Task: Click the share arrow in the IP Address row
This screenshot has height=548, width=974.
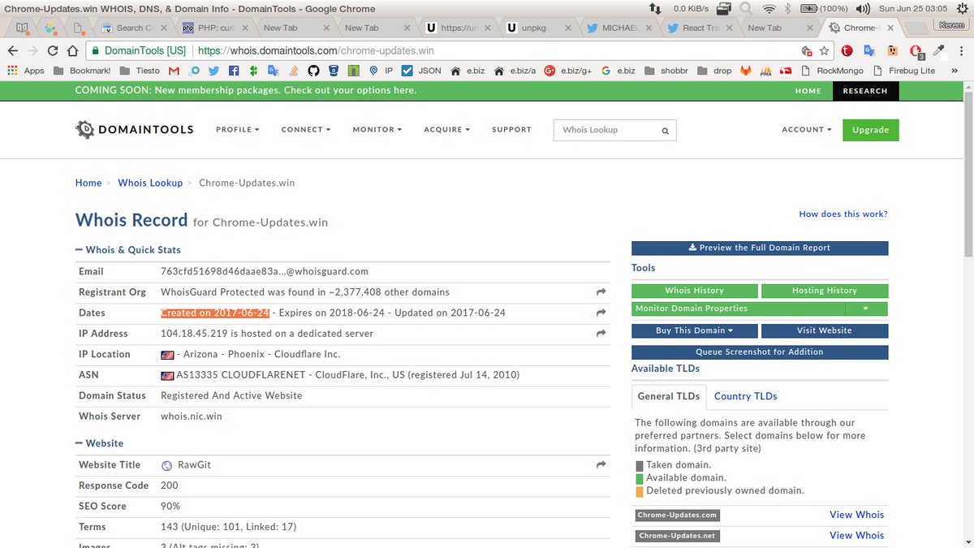Action: click(x=601, y=334)
